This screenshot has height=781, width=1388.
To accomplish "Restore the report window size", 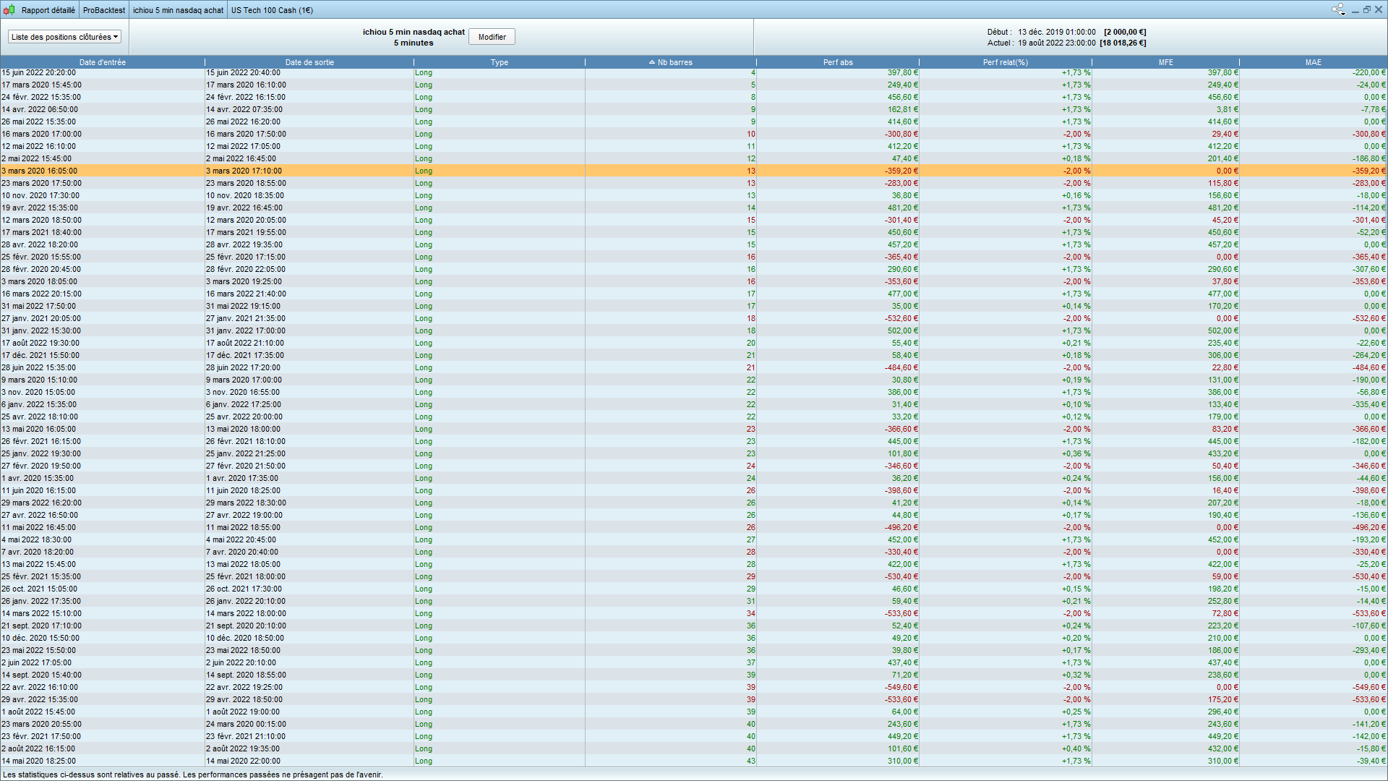I will tap(1366, 9).
